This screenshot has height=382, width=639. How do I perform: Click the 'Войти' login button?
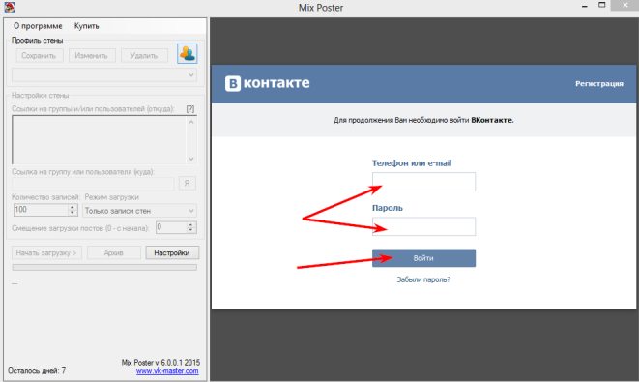point(423,258)
